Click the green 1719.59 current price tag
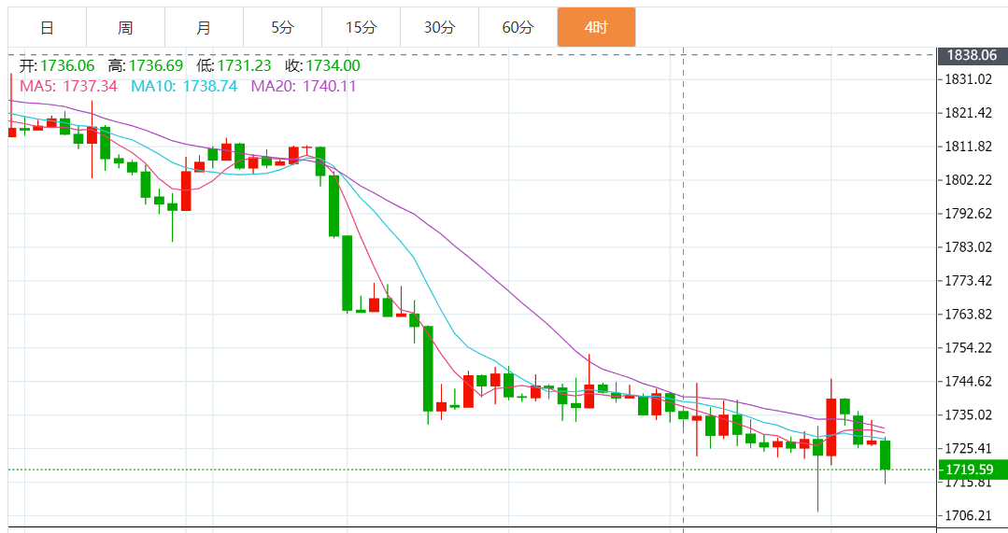The height and width of the screenshot is (533, 1008). 972,470
